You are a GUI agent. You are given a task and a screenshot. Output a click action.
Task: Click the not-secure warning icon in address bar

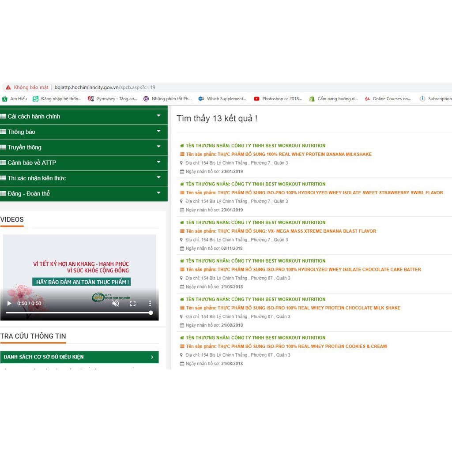coord(8,87)
